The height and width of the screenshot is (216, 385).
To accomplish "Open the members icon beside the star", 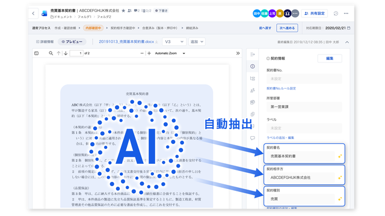I will click(x=129, y=11).
